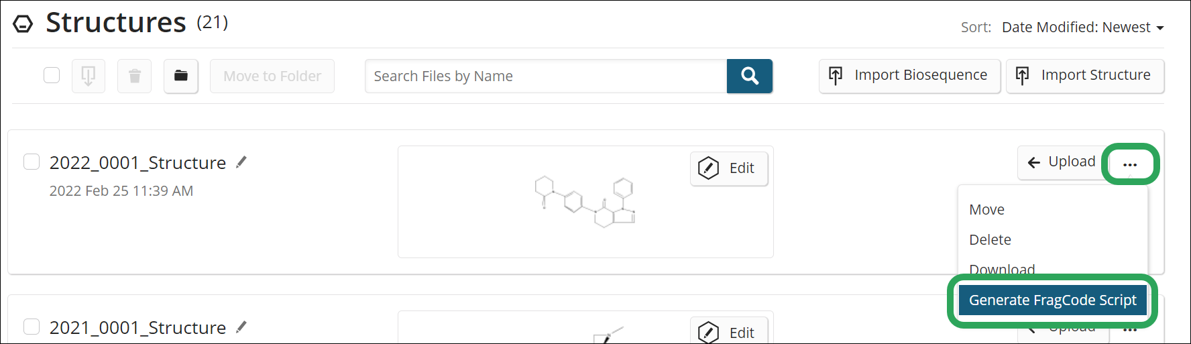Image resolution: width=1191 pixels, height=344 pixels.
Task: Click pencil icon beside 2021_0001_Structure name
Action: 241,327
